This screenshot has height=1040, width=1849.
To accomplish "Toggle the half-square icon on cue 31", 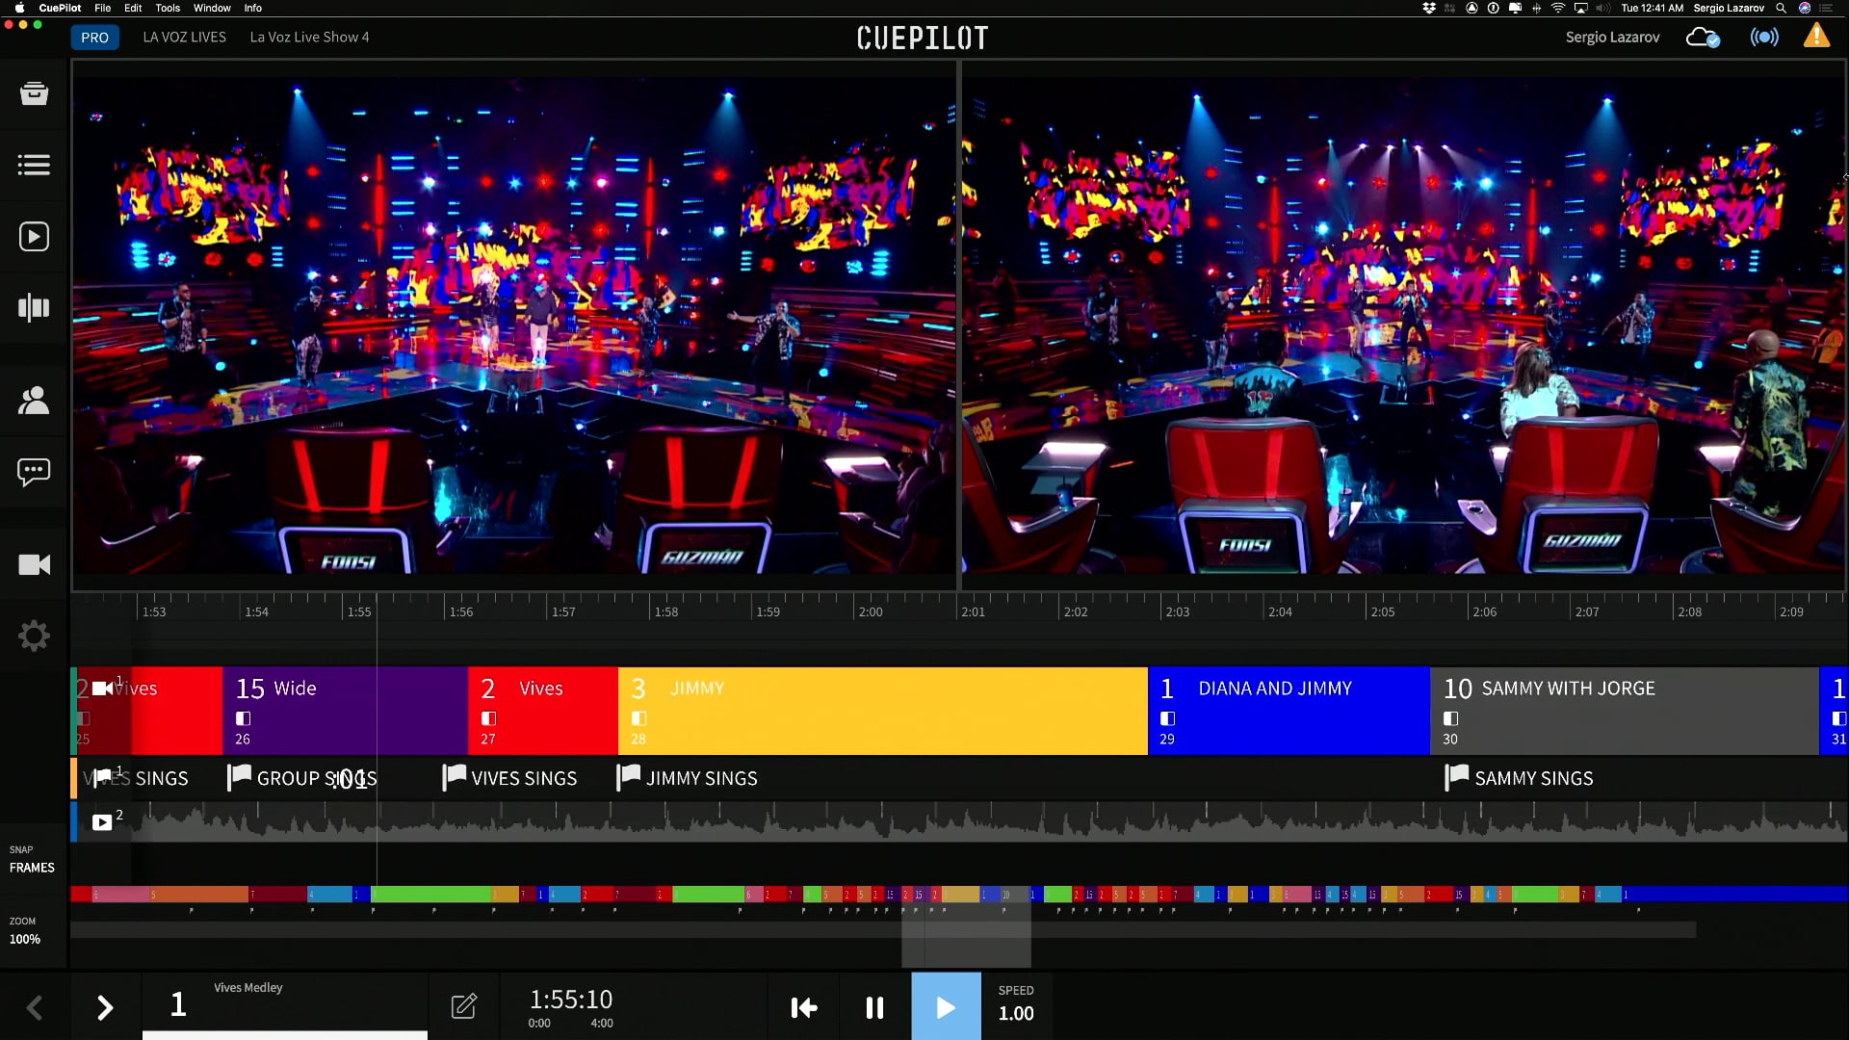I will pyautogui.click(x=1838, y=718).
